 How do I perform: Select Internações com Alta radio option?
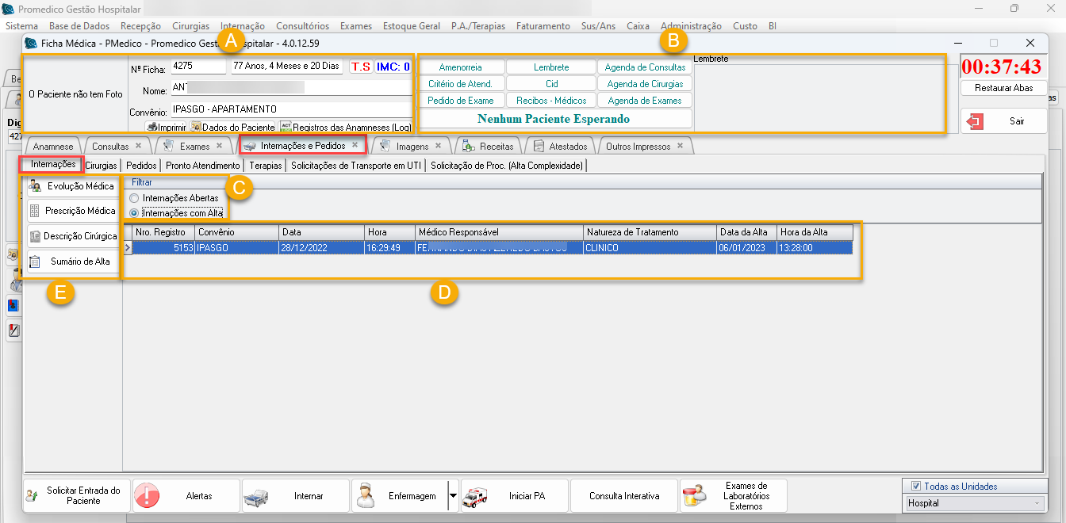click(x=133, y=213)
